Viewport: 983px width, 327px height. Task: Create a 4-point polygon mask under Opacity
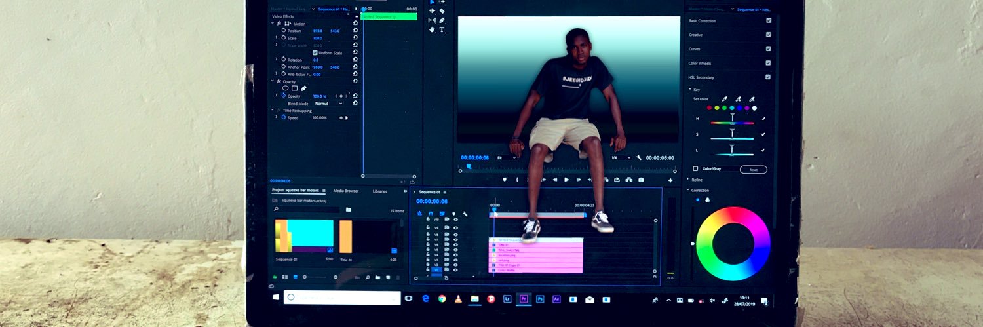click(294, 88)
